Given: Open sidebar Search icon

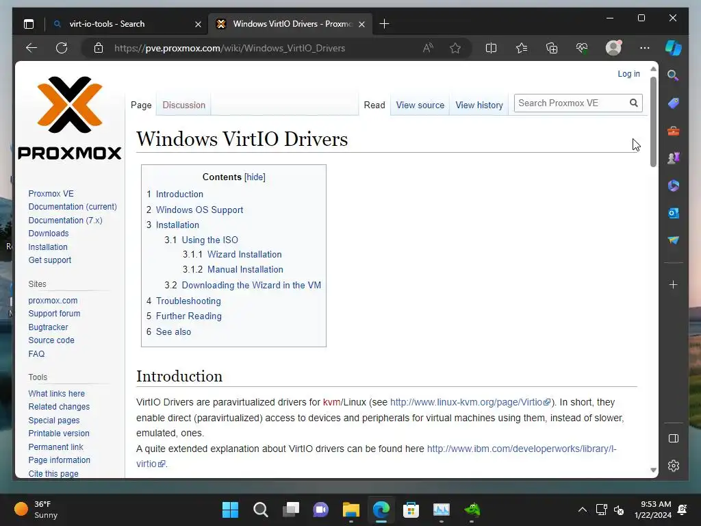Looking at the screenshot, I should click(673, 75).
